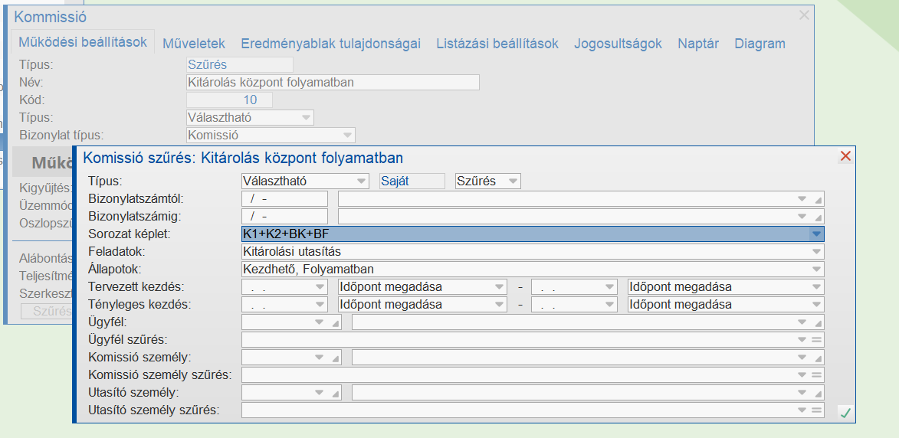The height and width of the screenshot is (438, 899).
Task: Click into the Név text field
Action: 333,82
